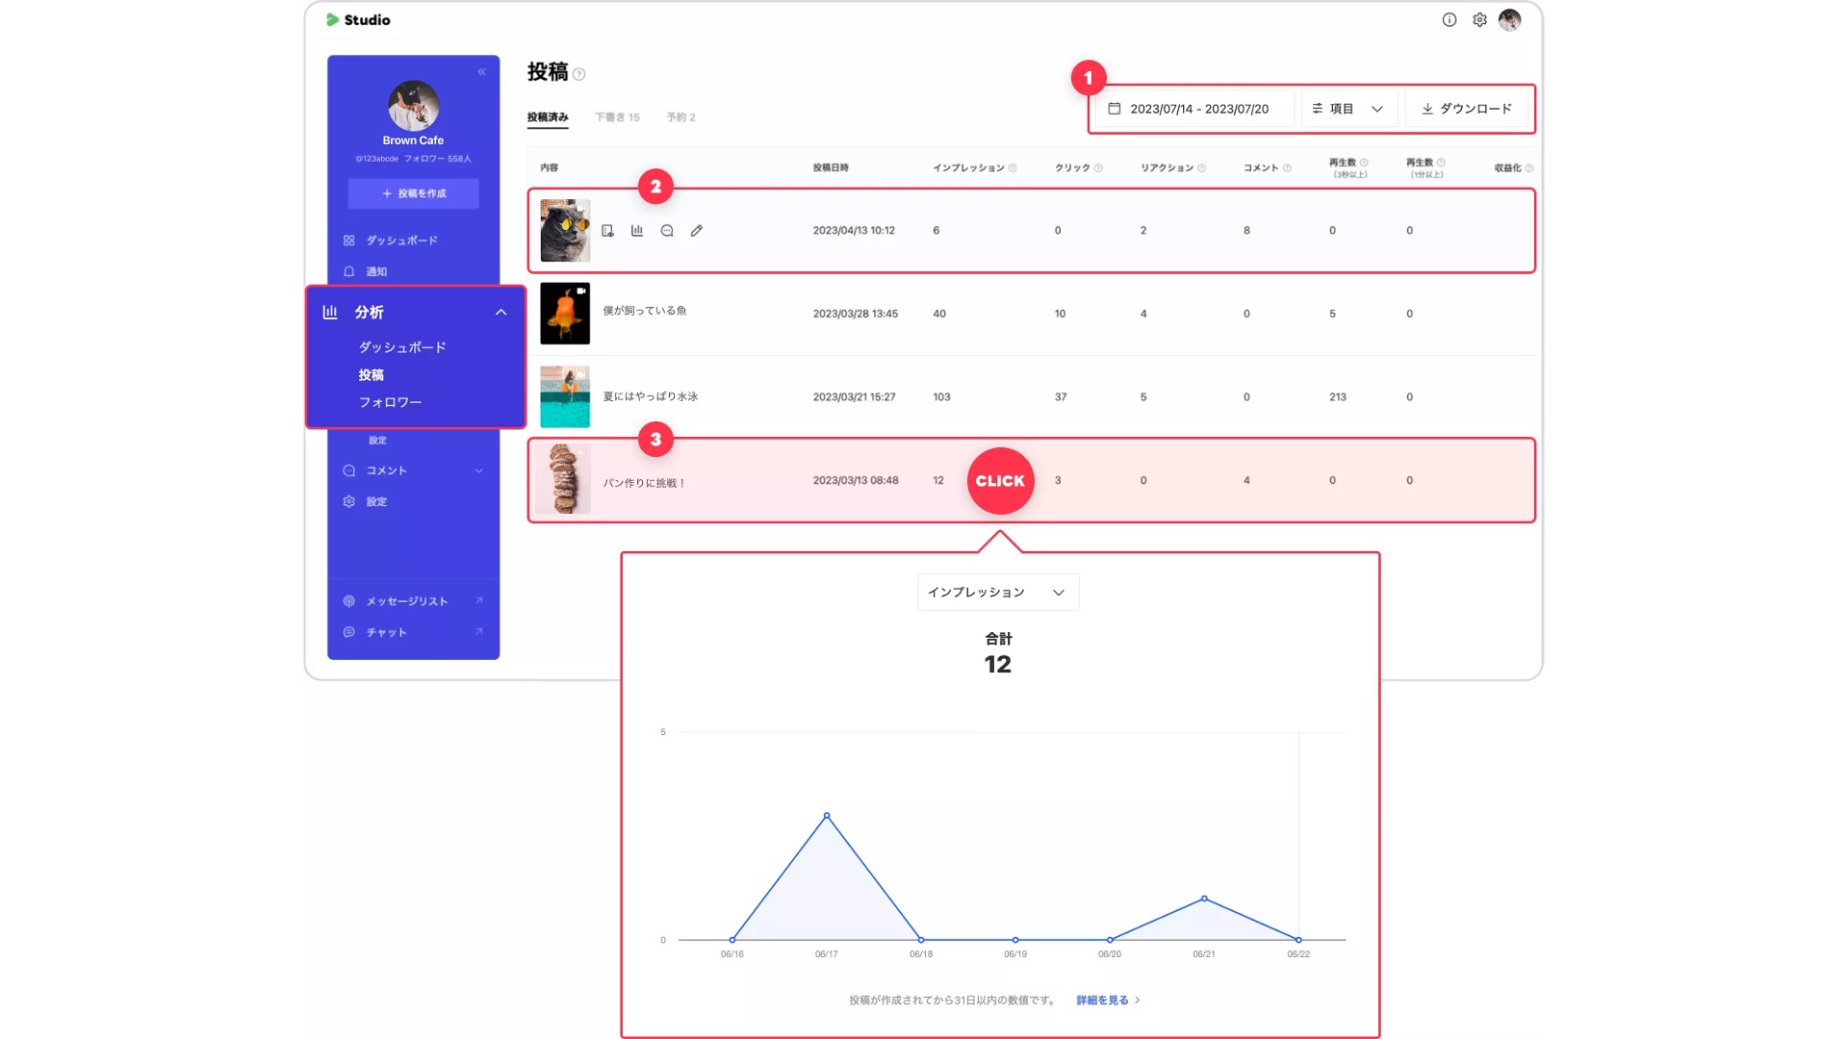Click the help icon beside 投稿 title
Viewport: 1848px width, 1039px height.
pos(579,74)
